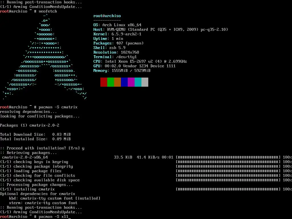Select the 'Terminal: /dev/tty1' line
The width and height of the screenshot is (292, 219).
pos(115,57)
